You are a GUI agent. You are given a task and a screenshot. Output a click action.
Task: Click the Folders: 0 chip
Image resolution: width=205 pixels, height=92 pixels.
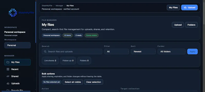(84, 60)
